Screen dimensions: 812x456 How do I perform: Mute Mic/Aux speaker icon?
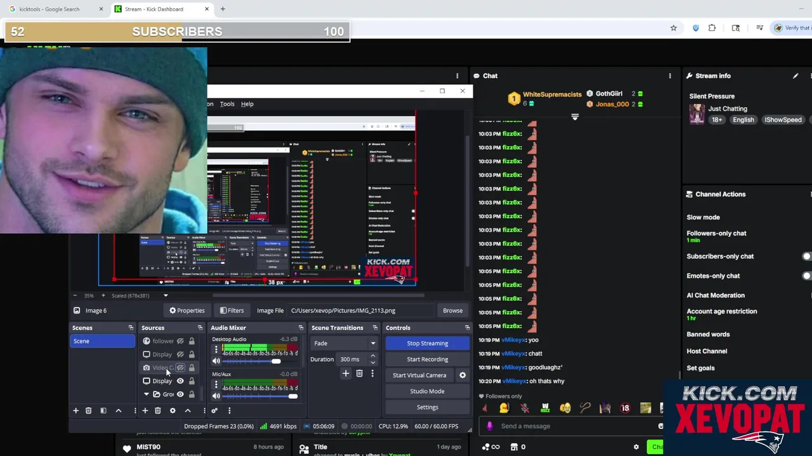pos(216,396)
